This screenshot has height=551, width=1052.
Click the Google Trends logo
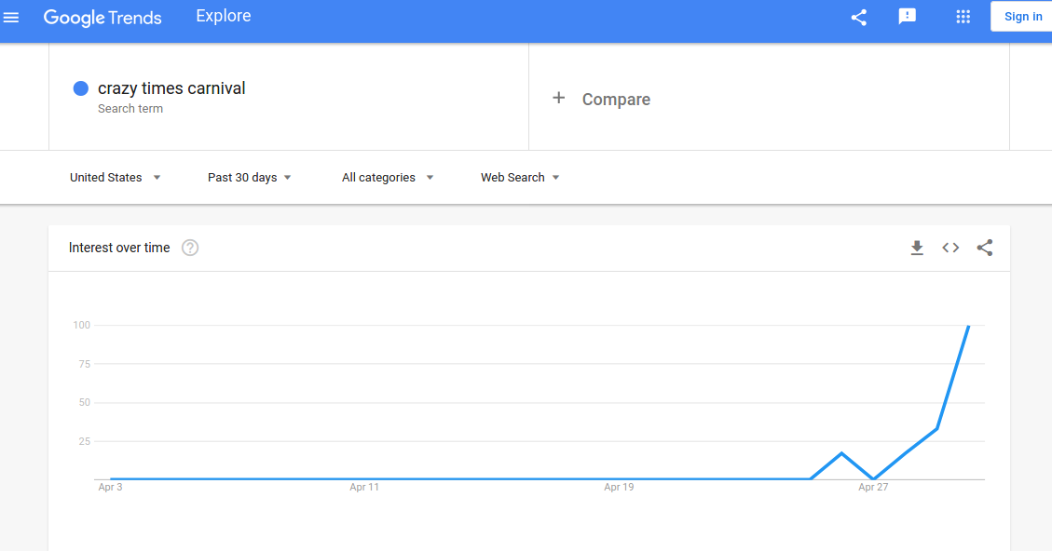coord(102,18)
